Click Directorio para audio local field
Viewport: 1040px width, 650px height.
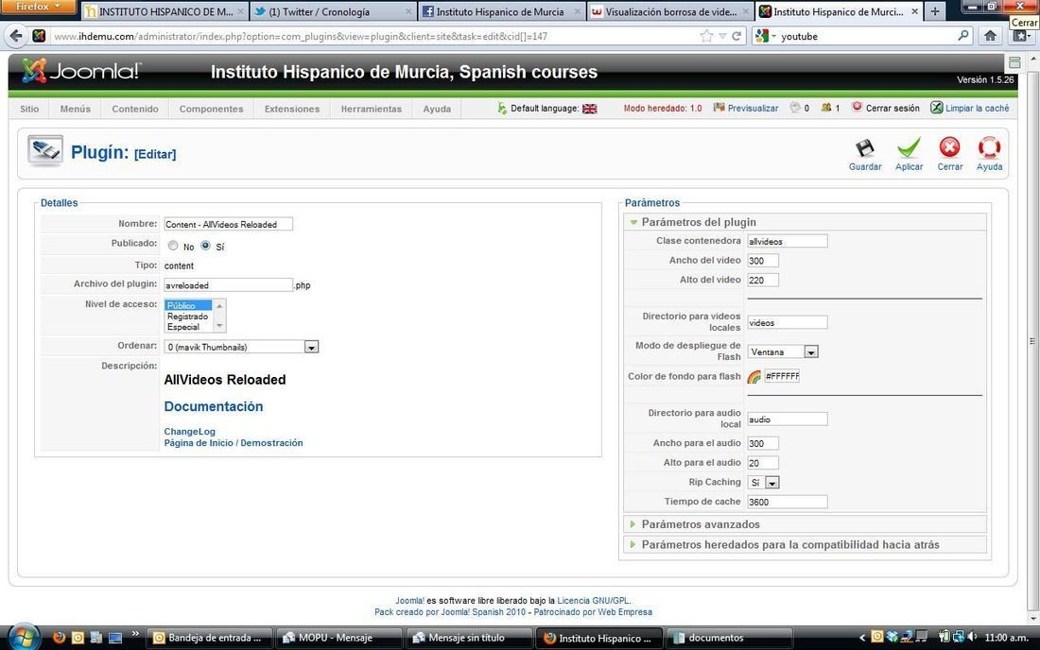[x=788, y=419]
